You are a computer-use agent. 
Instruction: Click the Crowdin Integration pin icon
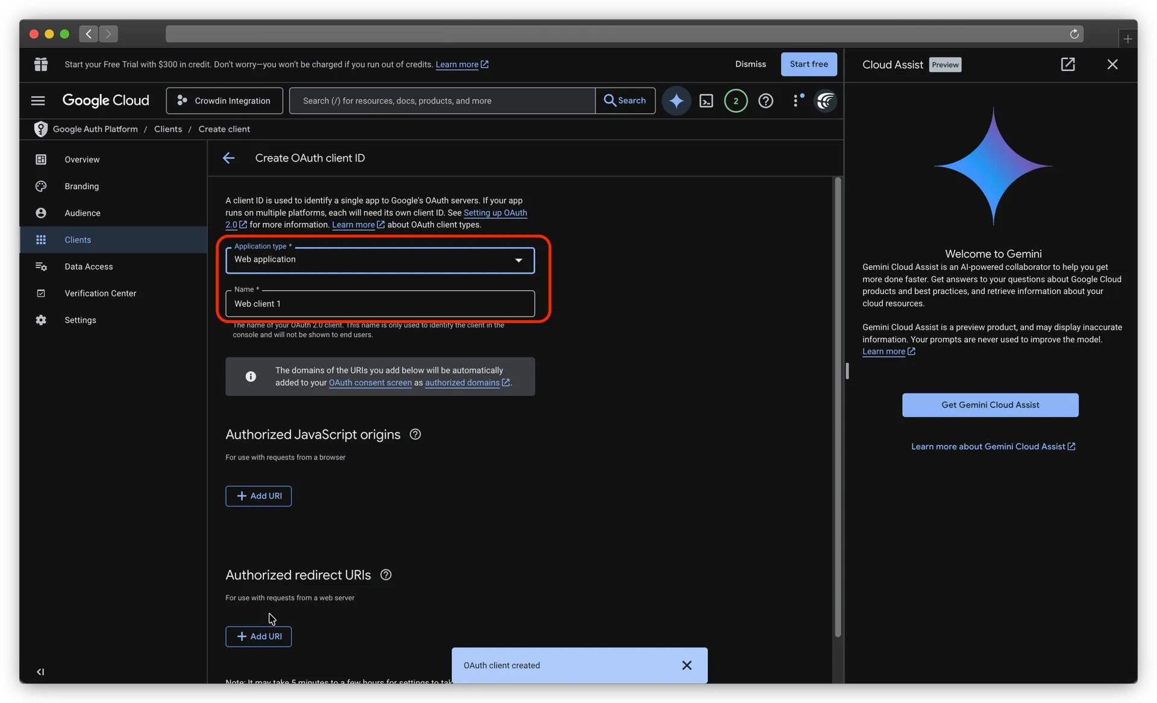182,101
